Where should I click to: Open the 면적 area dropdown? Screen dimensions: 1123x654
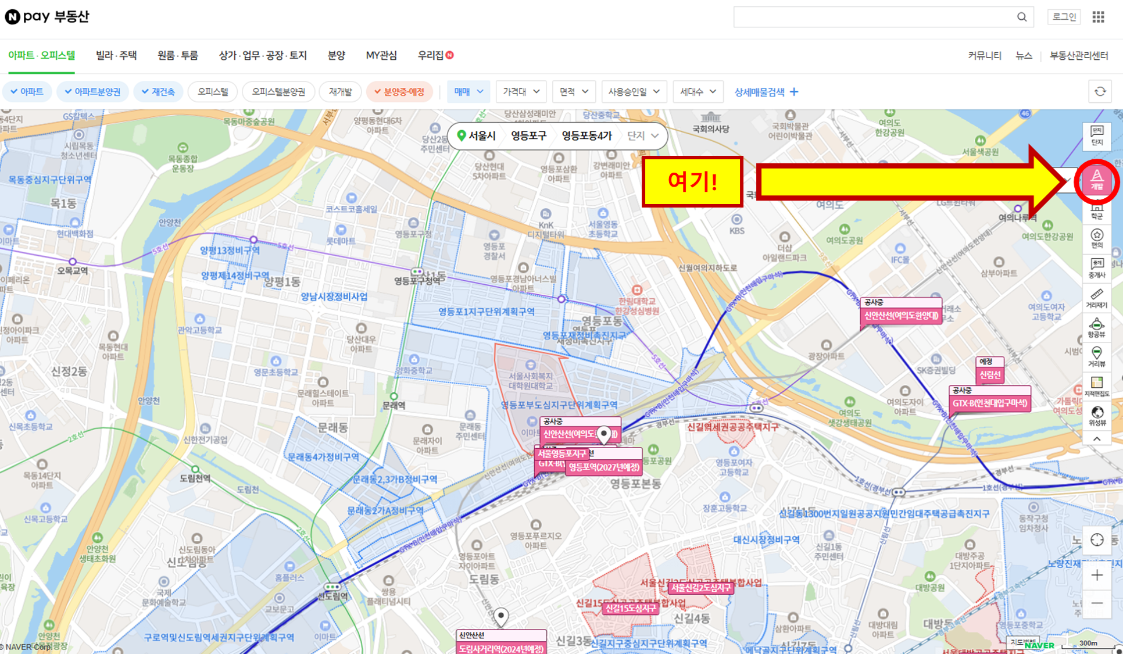coord(574,92)
